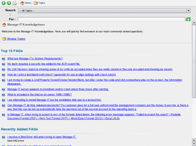Click the Home label in the toolbar
Screen dimensions: 196x146
click(28, 3)
